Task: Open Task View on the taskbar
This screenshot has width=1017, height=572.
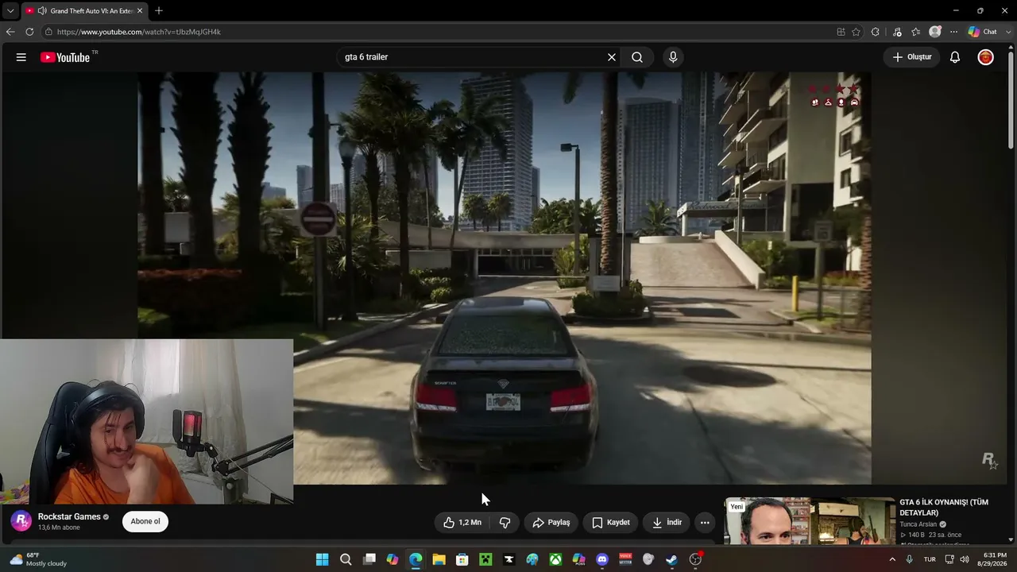Action: (x=369, y=559)
